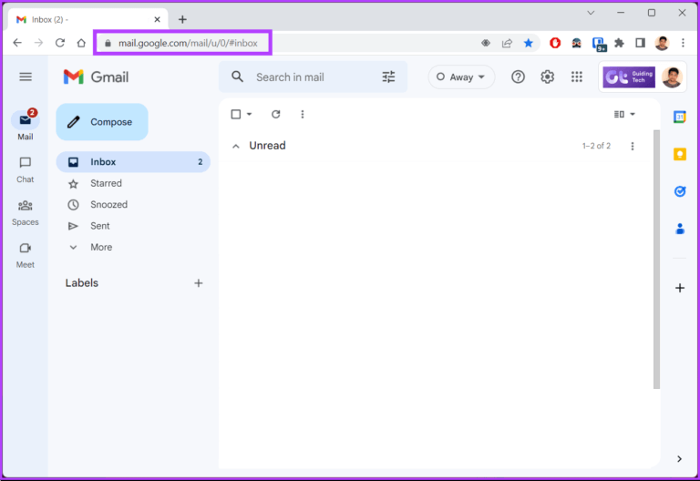Open the toolbar More options menu
700x481 pixels.
[x=303, y=114]
